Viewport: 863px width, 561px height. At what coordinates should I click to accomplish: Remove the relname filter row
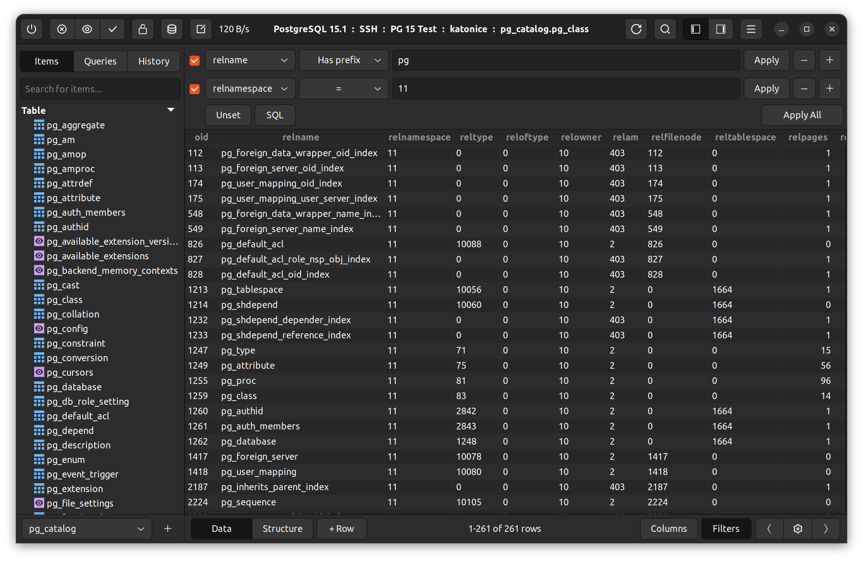[x=804, y=60]
